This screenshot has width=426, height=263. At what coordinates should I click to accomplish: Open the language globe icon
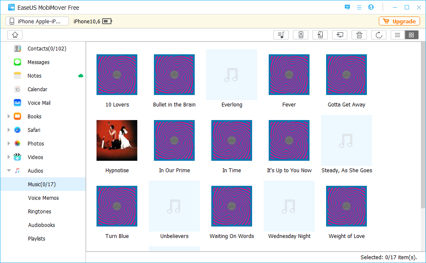pos(371,7)
